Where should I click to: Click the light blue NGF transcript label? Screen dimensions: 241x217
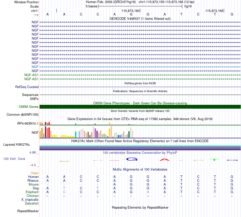(x=35, y=67)
